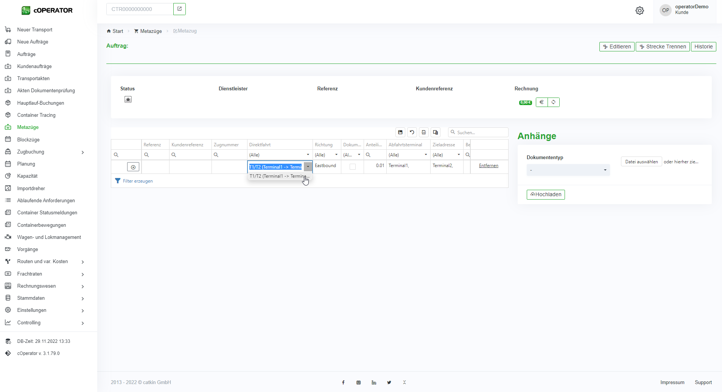Click the open-container icon beside the CTR field
Image resolution: width=722 pixels, height=392 pixels.
tap(179, 9)
